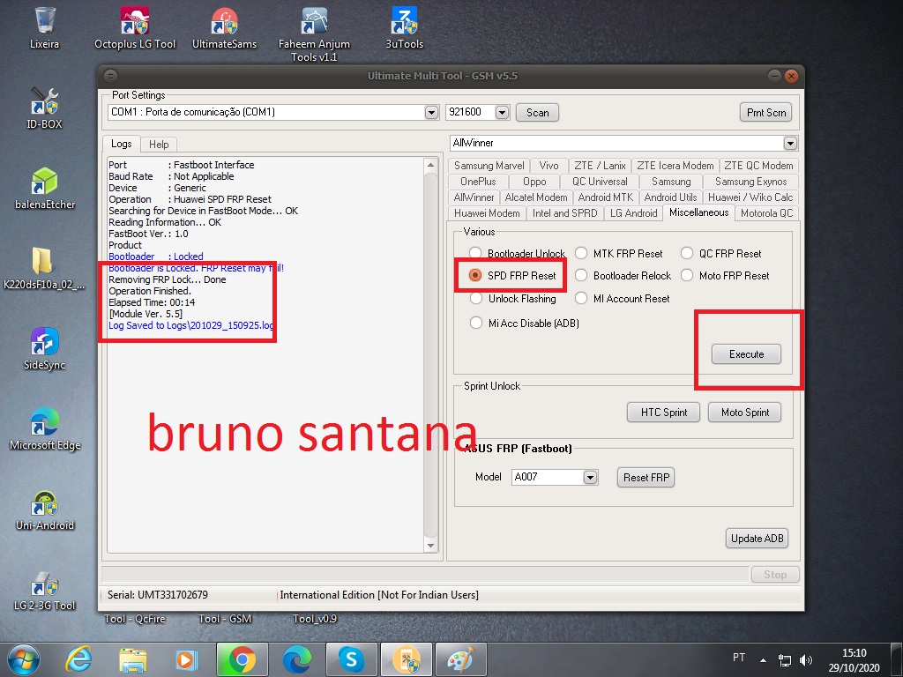
Task: Open the UltimateSams desktop shortcut
Action: pyautogui.click(x=224, y=27)
